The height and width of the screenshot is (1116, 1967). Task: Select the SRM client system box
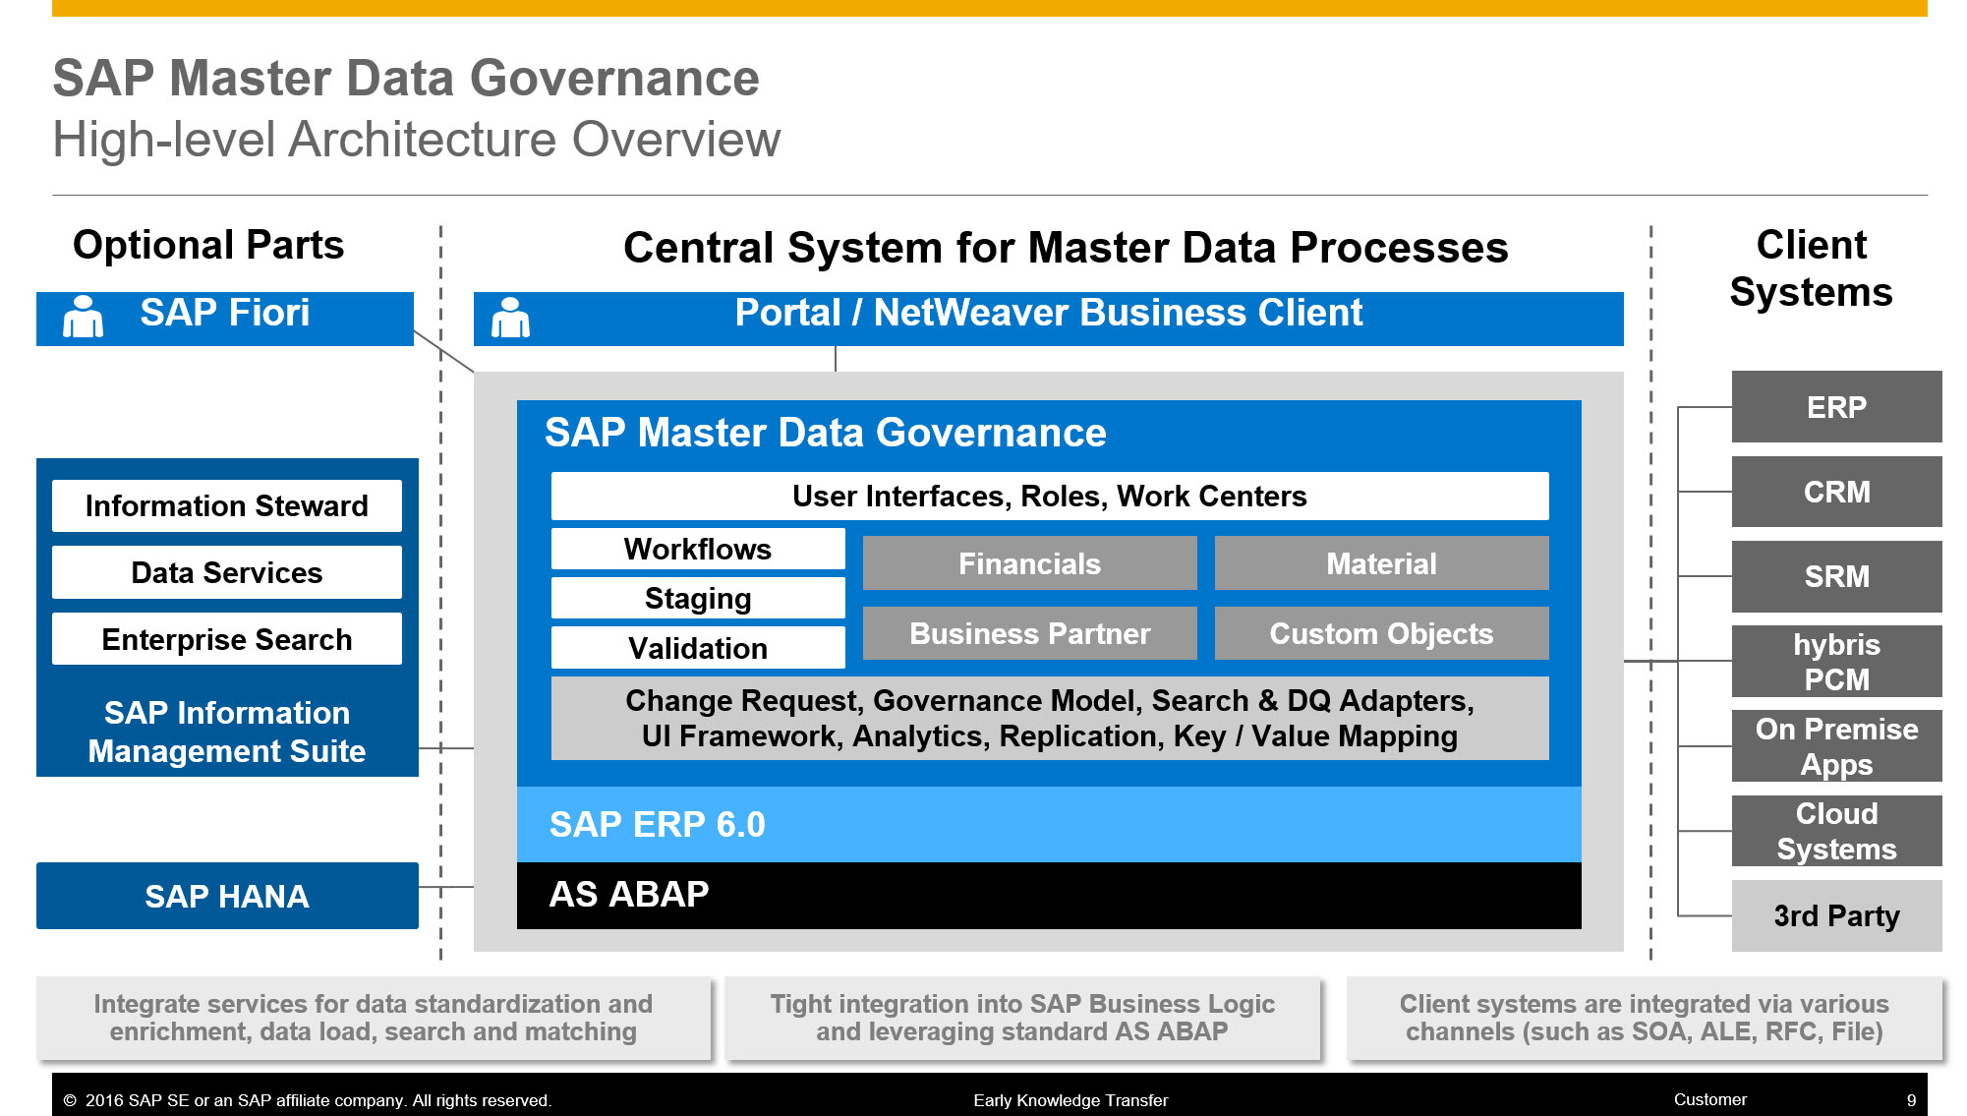(1836, 576)
